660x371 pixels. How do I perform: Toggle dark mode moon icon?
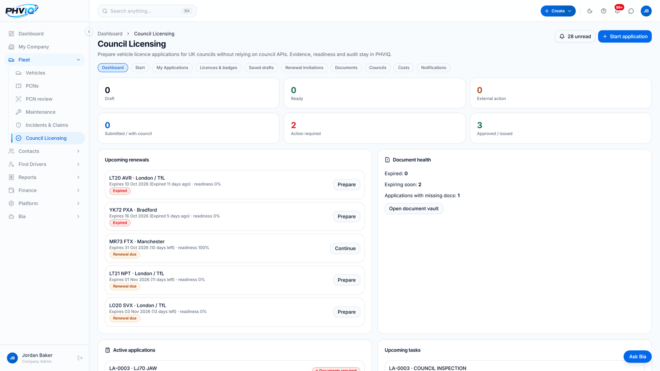(590, 11)
